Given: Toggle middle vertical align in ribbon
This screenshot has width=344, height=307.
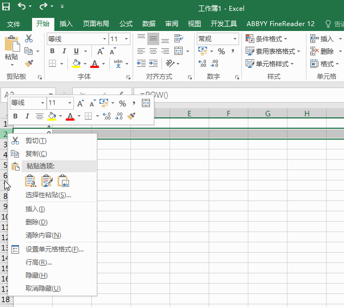Looking at the screenshot, I should [153, 39].
